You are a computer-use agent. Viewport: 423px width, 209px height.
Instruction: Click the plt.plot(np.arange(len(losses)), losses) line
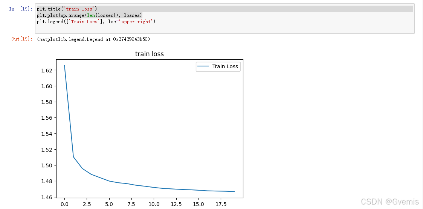tap(89, 15)
